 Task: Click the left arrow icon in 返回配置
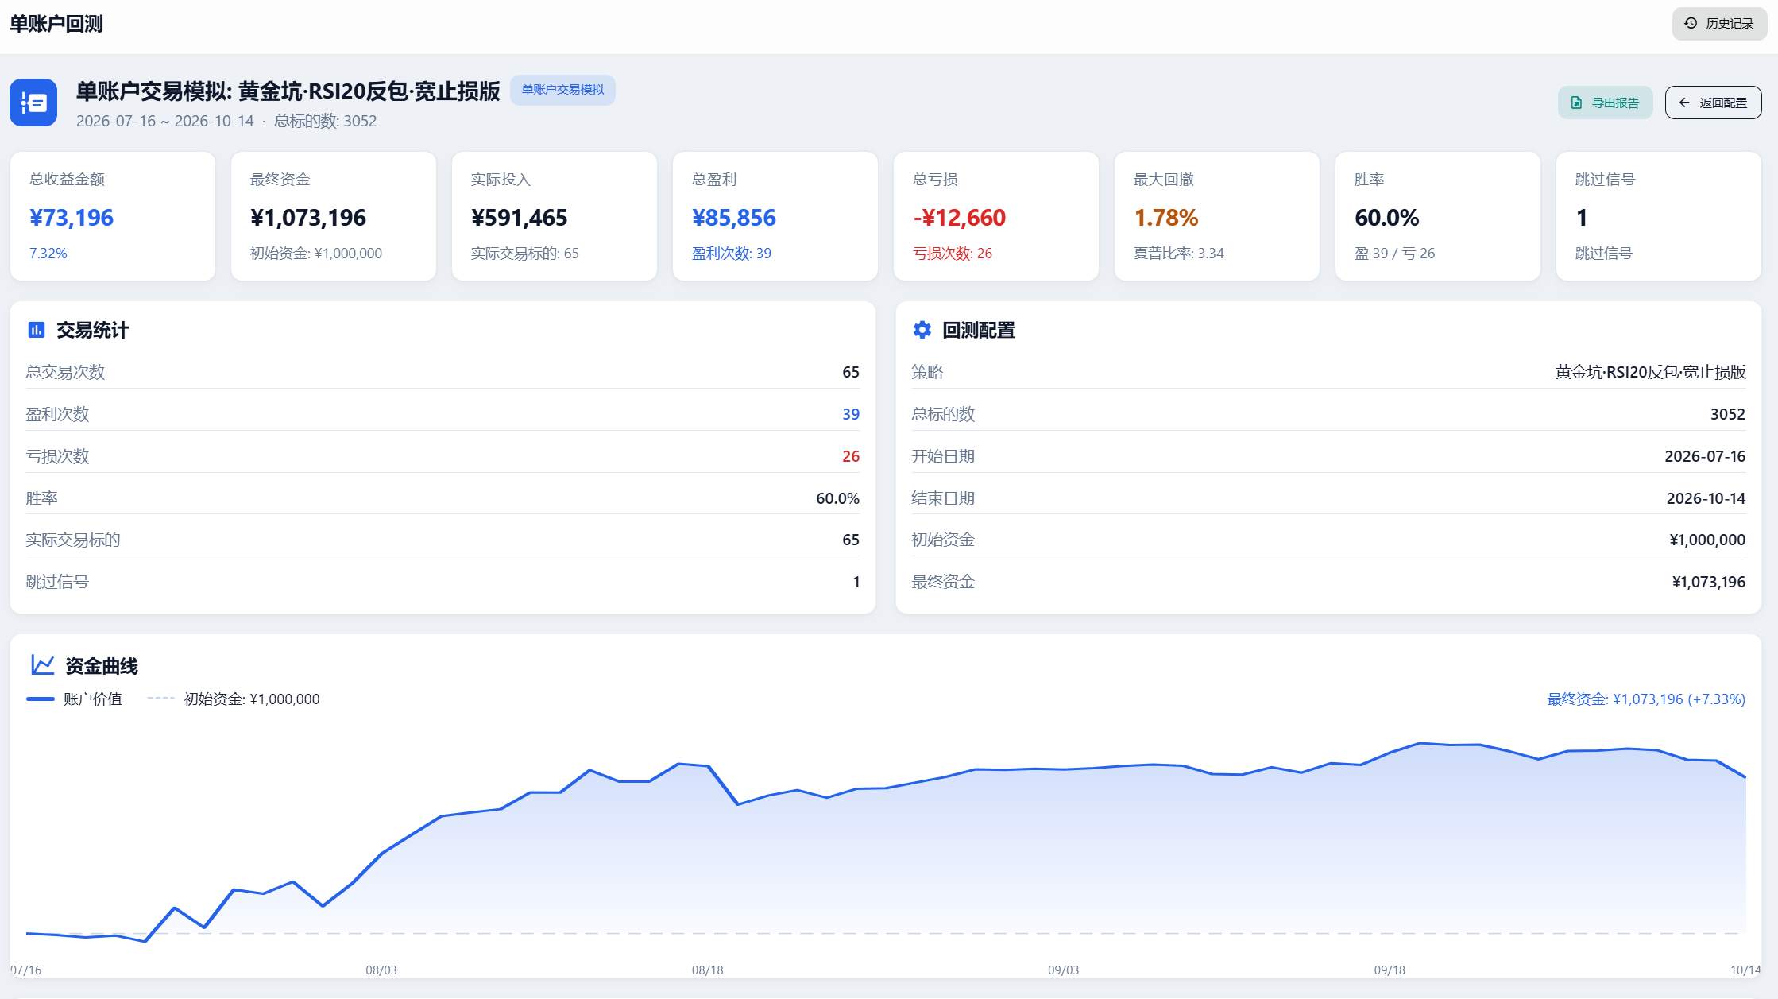(1683, 103)
